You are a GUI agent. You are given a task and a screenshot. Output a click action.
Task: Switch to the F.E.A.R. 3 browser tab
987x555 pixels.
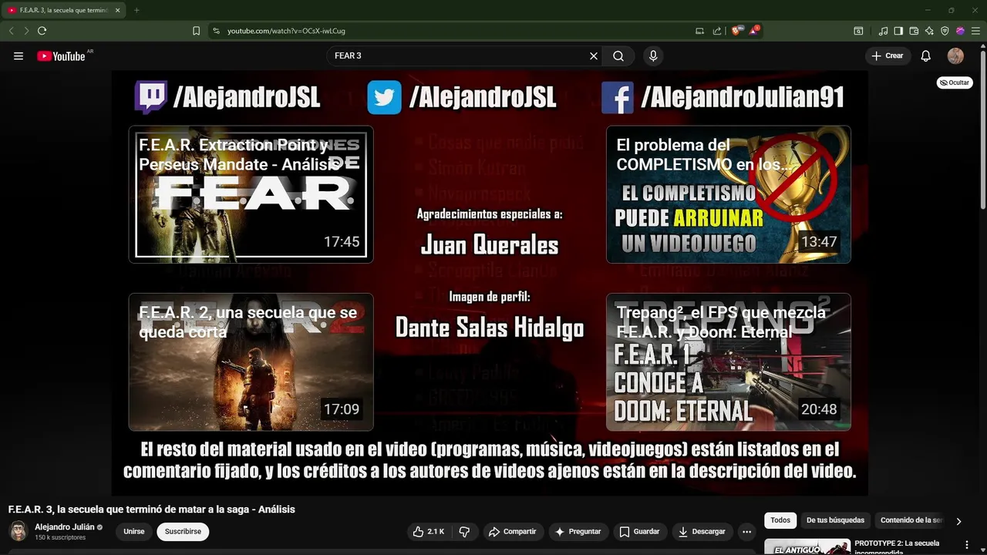pyautogui.click(x=65, y=10)
